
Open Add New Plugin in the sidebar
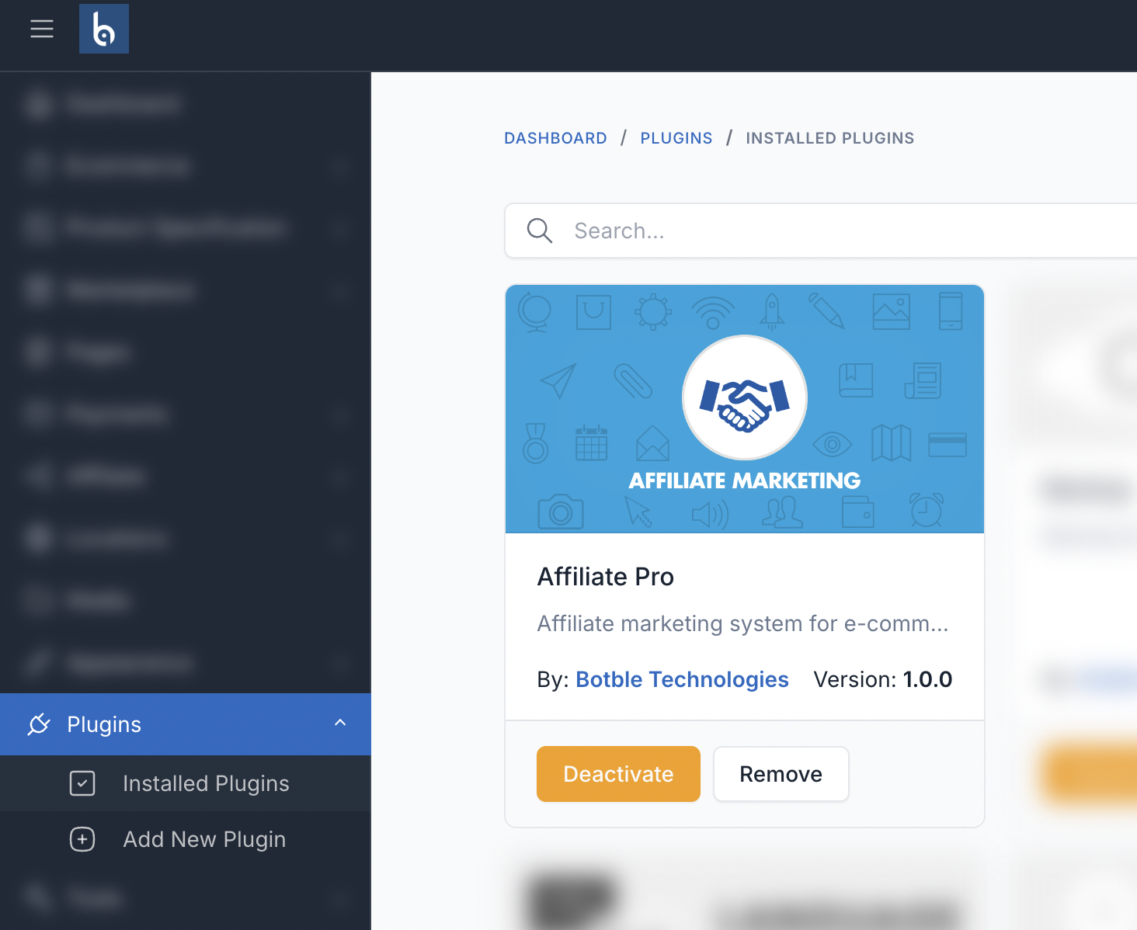pos(204,839)
